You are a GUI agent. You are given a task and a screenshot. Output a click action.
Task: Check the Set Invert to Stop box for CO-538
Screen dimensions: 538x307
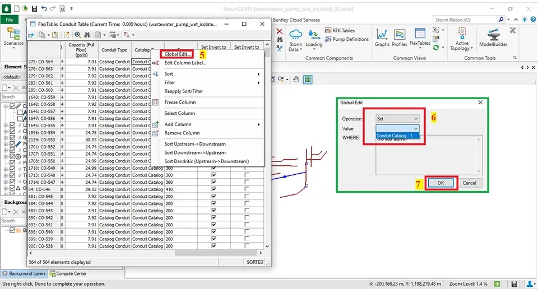[247, 246]
